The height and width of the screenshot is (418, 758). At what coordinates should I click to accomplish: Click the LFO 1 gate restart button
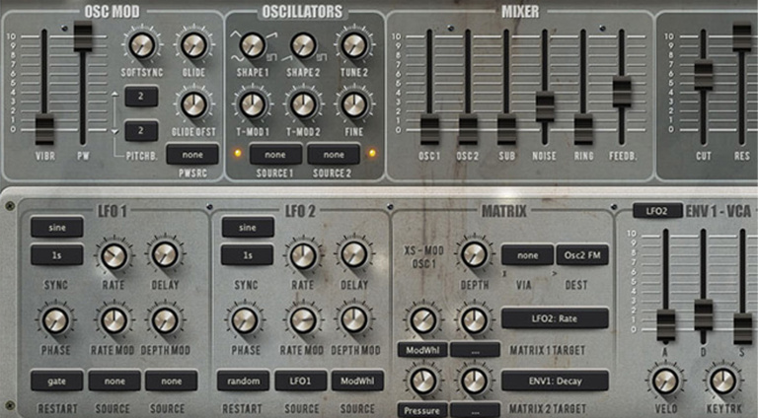[56, 381]
